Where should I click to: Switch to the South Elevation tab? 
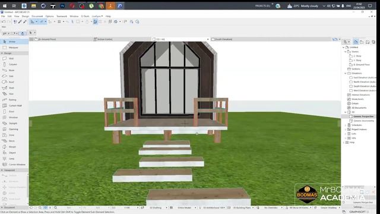coord(270,39)
